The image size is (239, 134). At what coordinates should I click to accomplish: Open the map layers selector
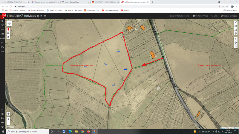(9, 24)
